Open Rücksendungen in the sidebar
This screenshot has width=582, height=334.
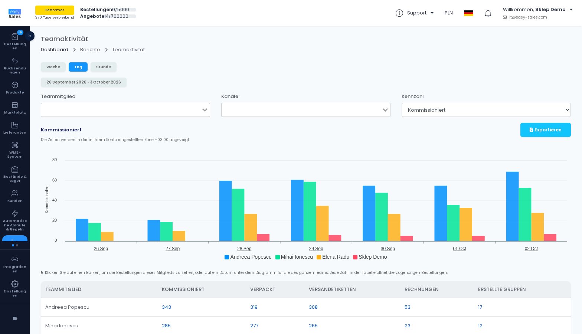tap(15, 65)
